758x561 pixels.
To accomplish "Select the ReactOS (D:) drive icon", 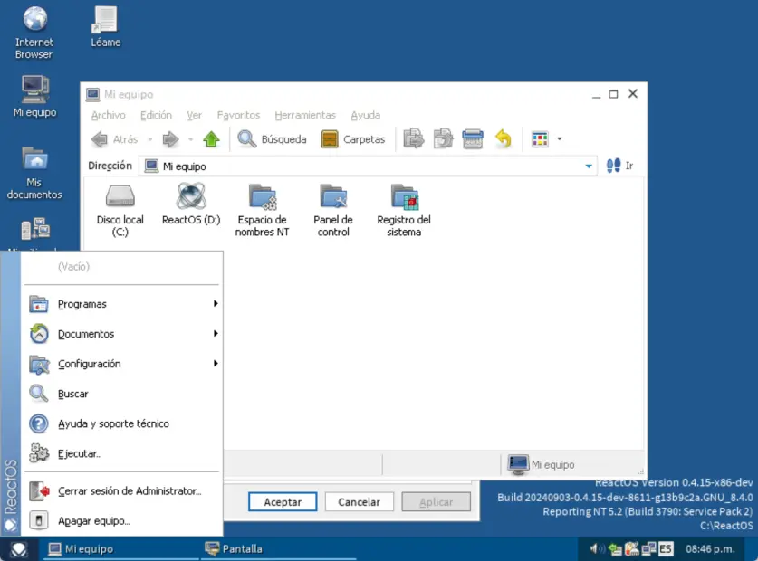I will 191,204.
